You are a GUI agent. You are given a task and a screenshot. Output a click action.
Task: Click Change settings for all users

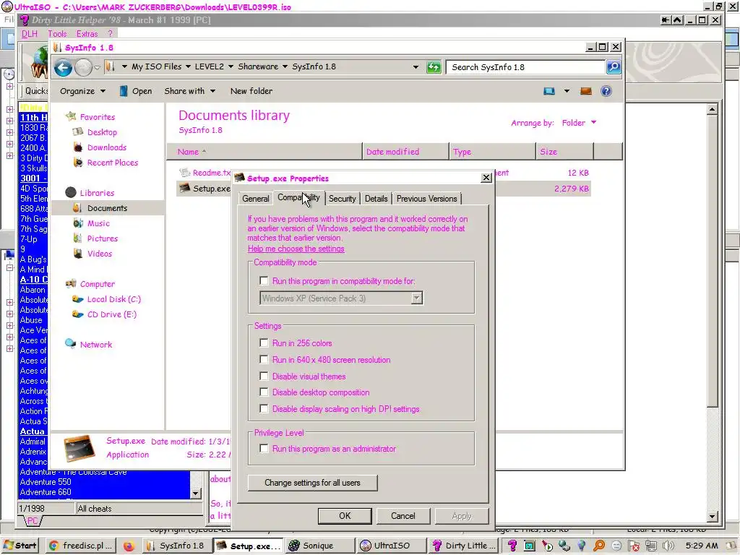coord(312,483)
